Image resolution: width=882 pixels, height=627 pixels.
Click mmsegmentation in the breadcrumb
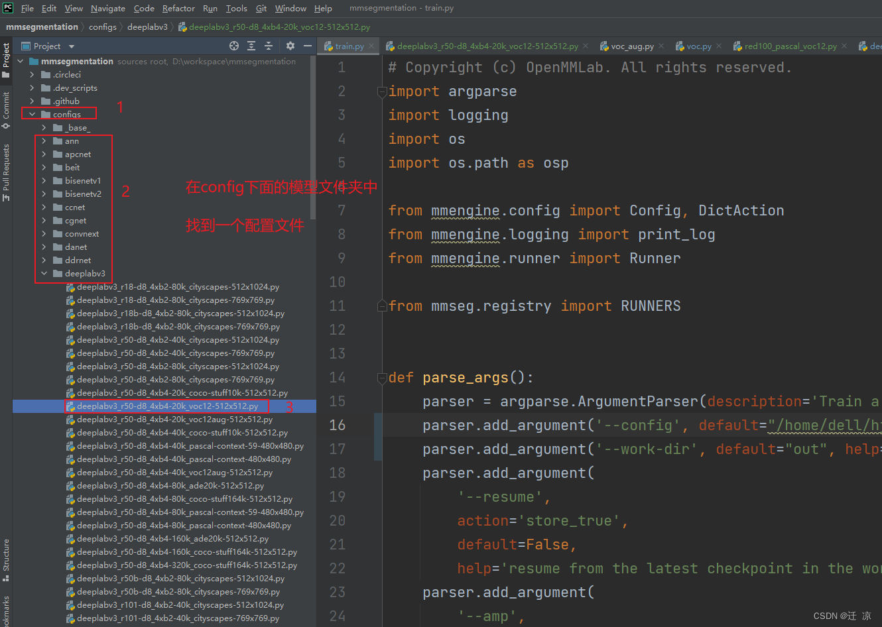point(42,27)
